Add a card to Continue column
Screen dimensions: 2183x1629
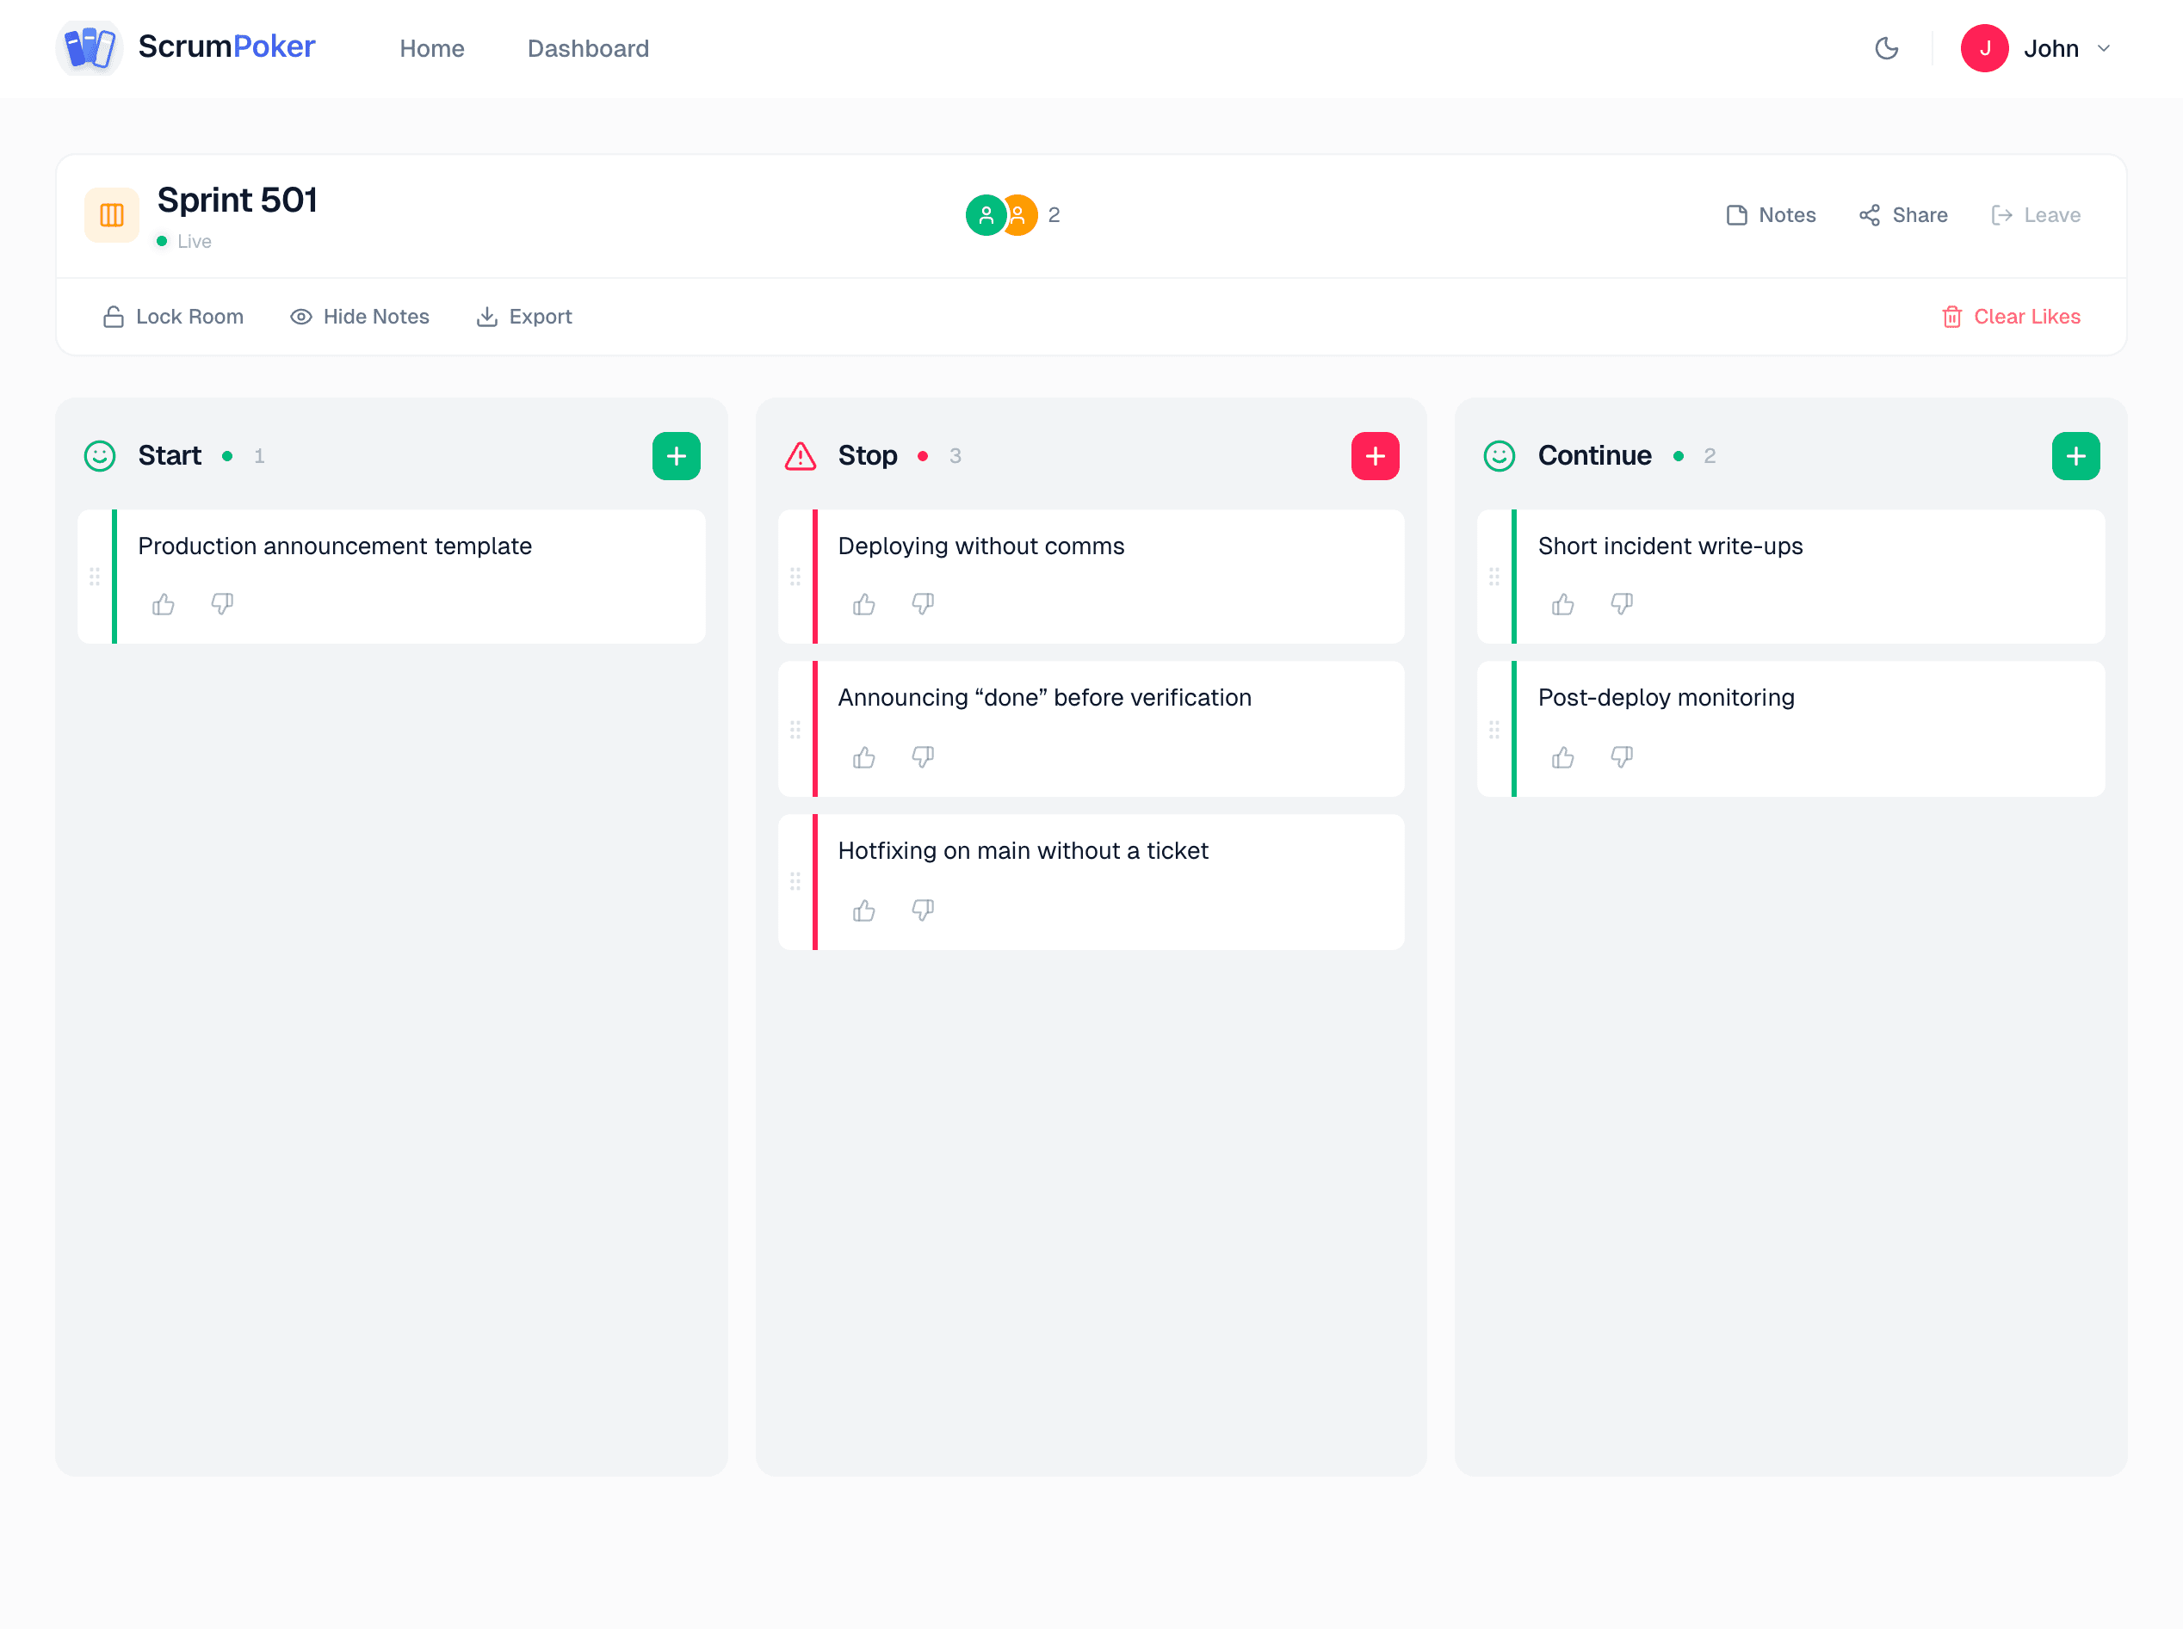pos(2075,455)
